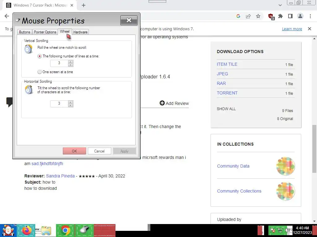317x237 pixels.
Task: Expand the tab search dropdown arrow
Action: 280,5
